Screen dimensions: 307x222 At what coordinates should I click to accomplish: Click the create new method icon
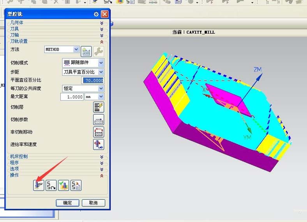click(86, 52)
